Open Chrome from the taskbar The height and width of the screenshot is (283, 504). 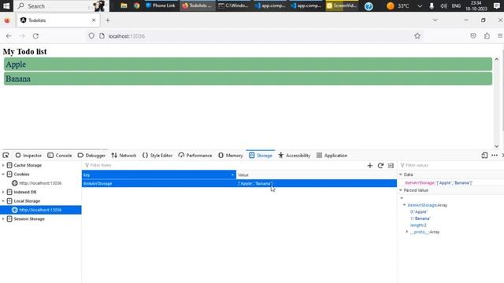(137, 6)
